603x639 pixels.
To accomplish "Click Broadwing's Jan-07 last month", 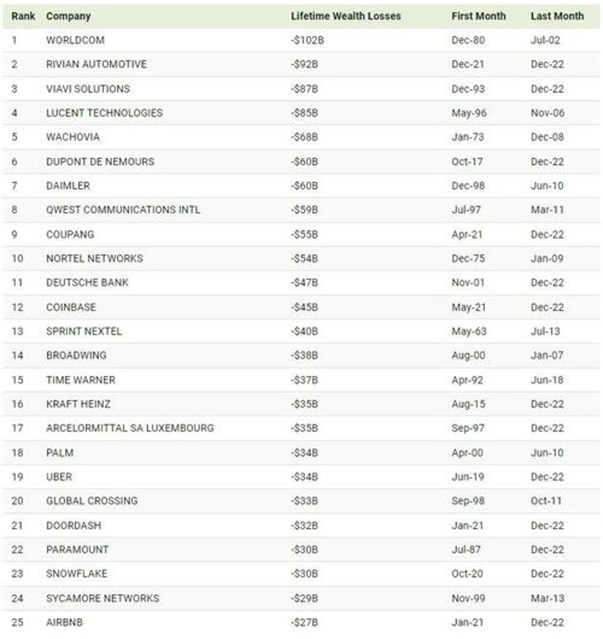I will tap(548, 355).
